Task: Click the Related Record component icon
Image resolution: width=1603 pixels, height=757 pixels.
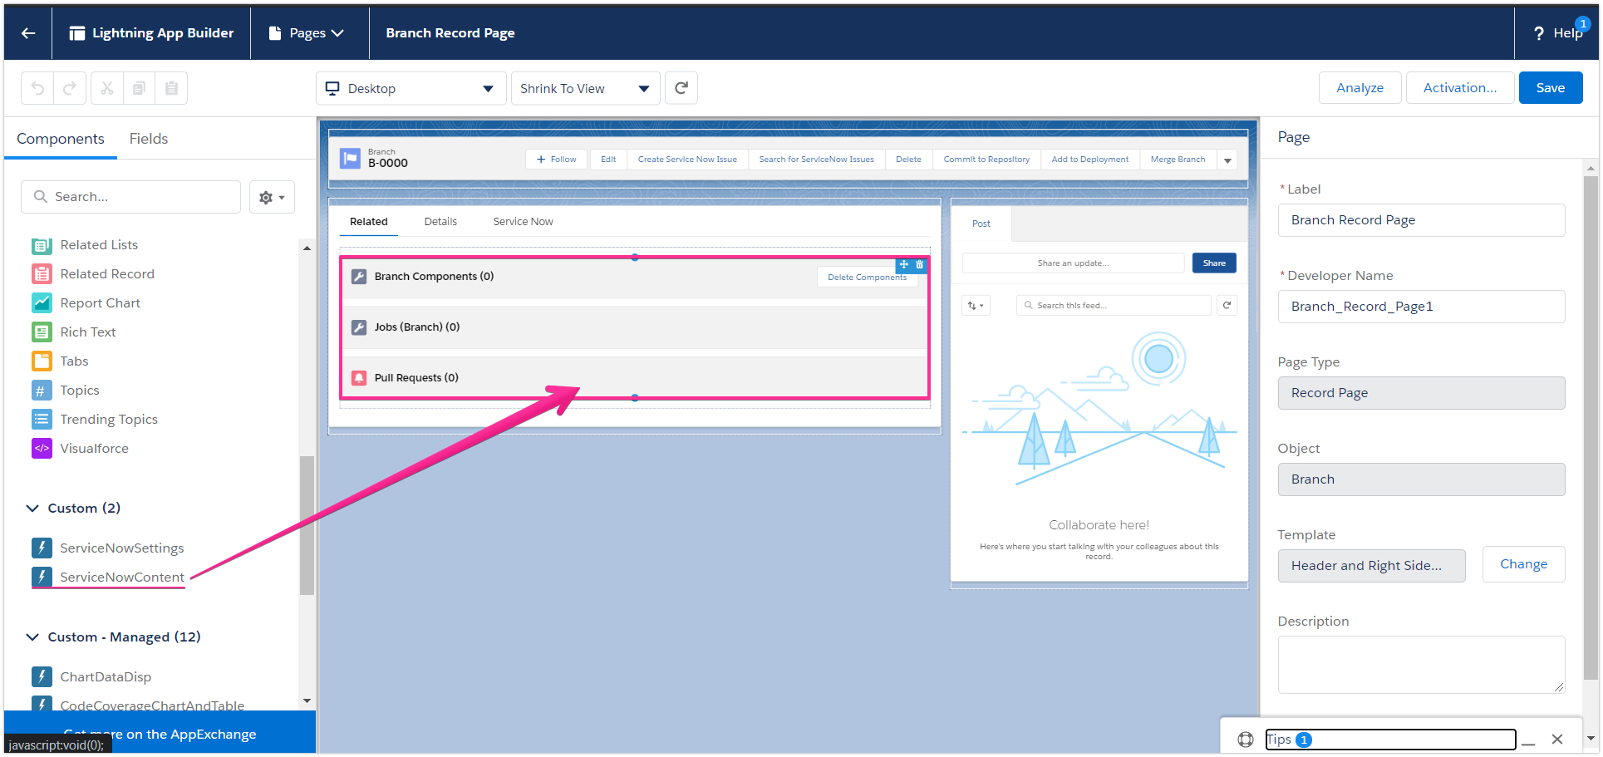Action: pyautogui.click(x=42, y=273)
